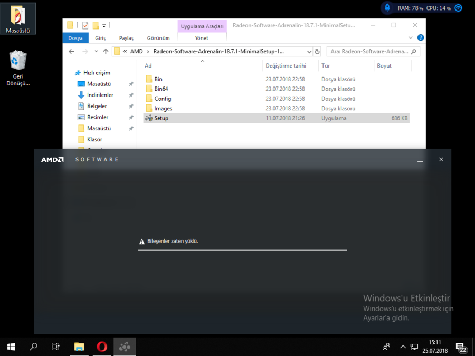Click the AMD breadcrumb in address bar
Viewport: 475px width, 356px height.
click(x=136, y=52)
